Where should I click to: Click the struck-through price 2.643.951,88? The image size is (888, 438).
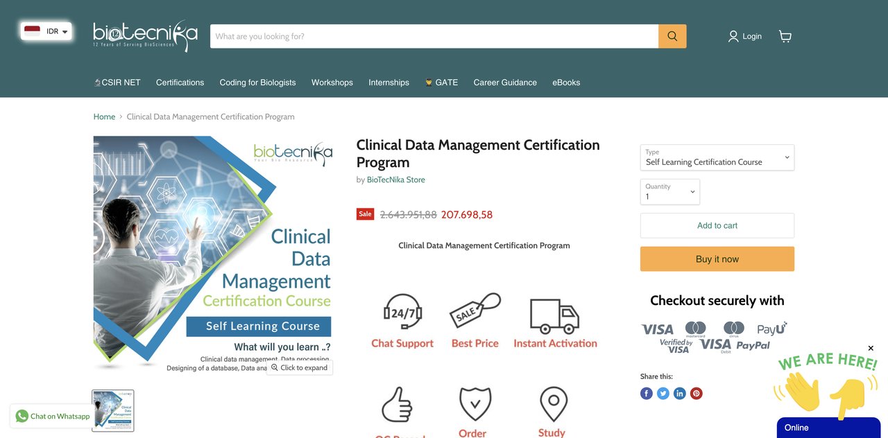click(x=409, y=215)
